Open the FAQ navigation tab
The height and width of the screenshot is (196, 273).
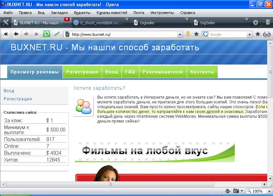(130, 72)
